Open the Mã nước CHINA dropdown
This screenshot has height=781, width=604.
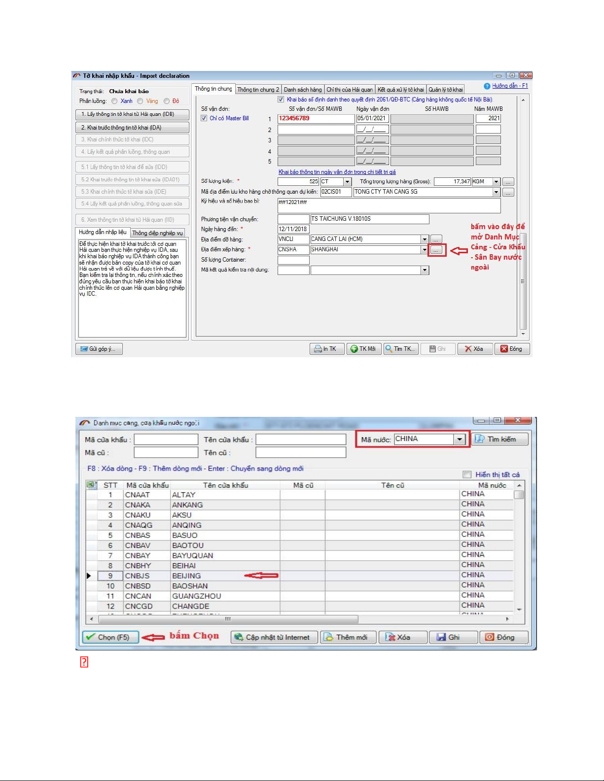pyautogui.click(x=460, y=439)
